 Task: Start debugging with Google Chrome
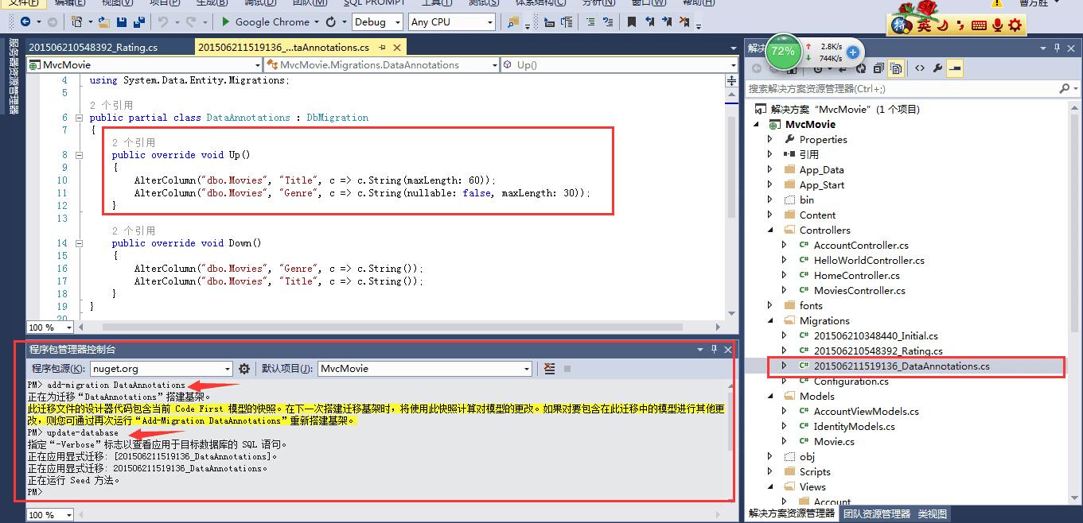(x=225, y=21)
